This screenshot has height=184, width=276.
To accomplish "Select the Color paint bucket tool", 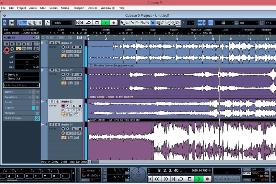I will click(178, 23).
